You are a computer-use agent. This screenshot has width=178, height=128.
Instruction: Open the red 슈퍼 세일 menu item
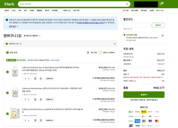coord(125,10)
